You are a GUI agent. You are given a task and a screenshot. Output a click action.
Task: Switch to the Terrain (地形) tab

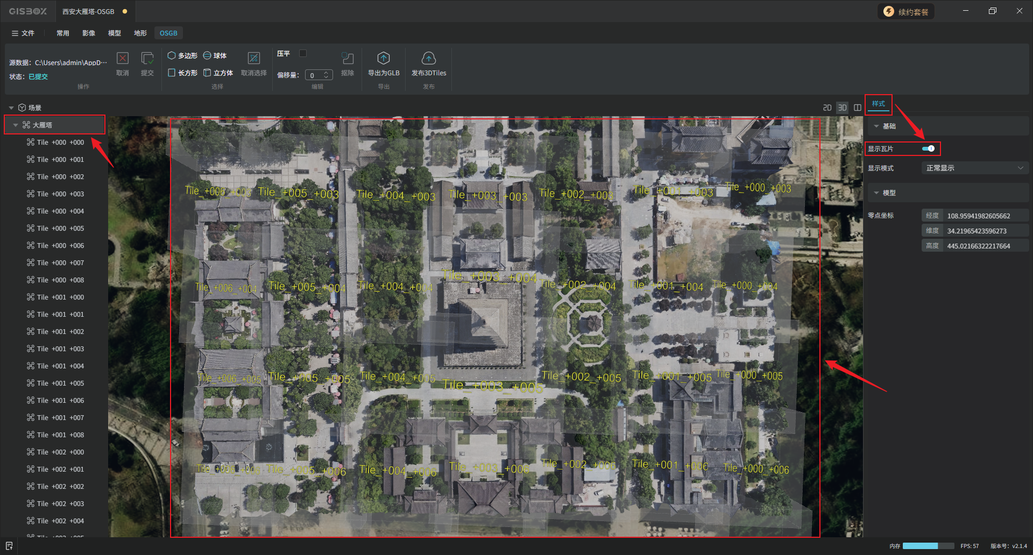pos(140,33)
